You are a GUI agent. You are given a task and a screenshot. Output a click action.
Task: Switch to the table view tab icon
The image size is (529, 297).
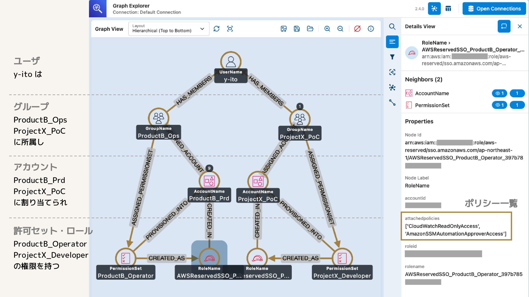[448, 9]
